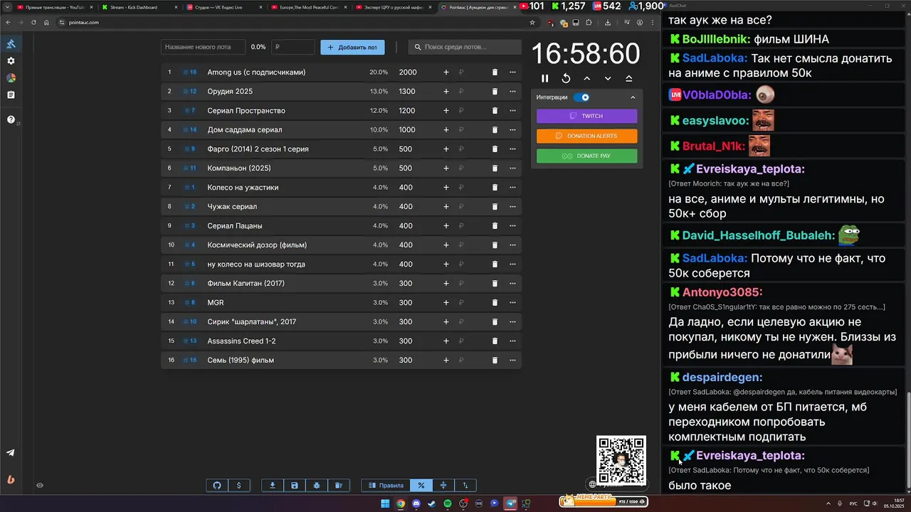Focus the Название нового лота field

pos(203,47)
